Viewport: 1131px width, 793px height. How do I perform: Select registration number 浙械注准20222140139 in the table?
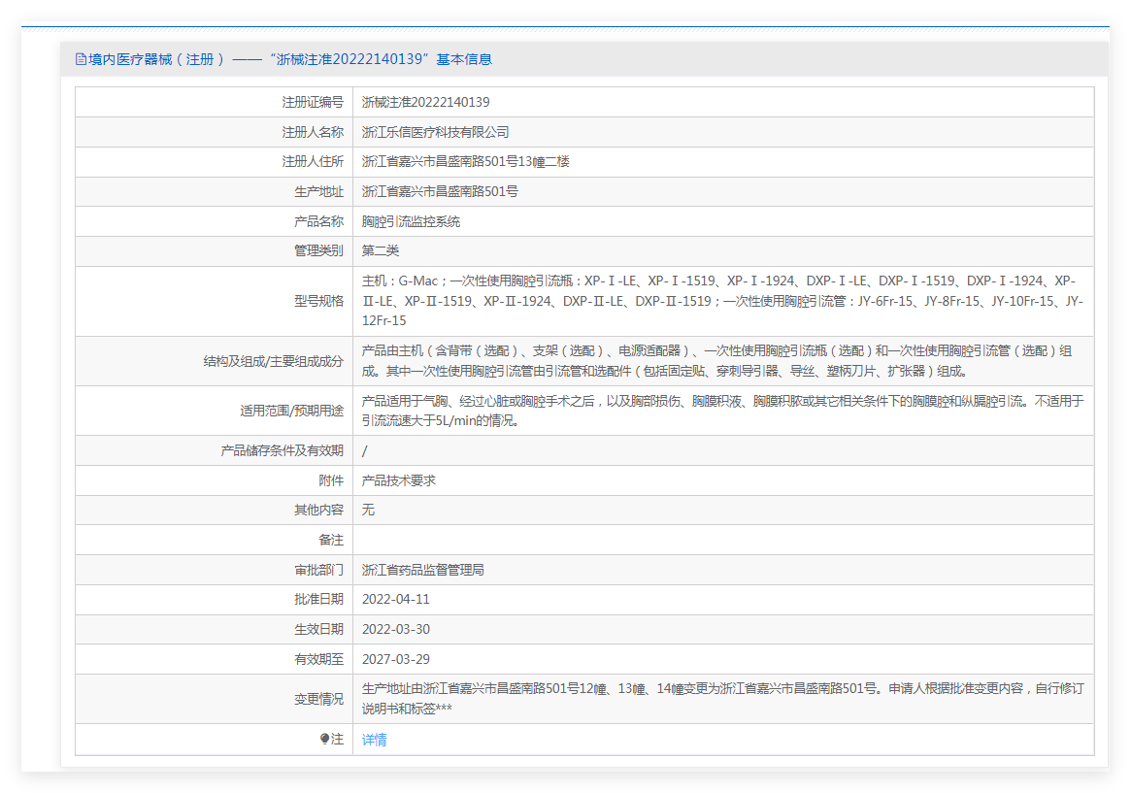425,102
